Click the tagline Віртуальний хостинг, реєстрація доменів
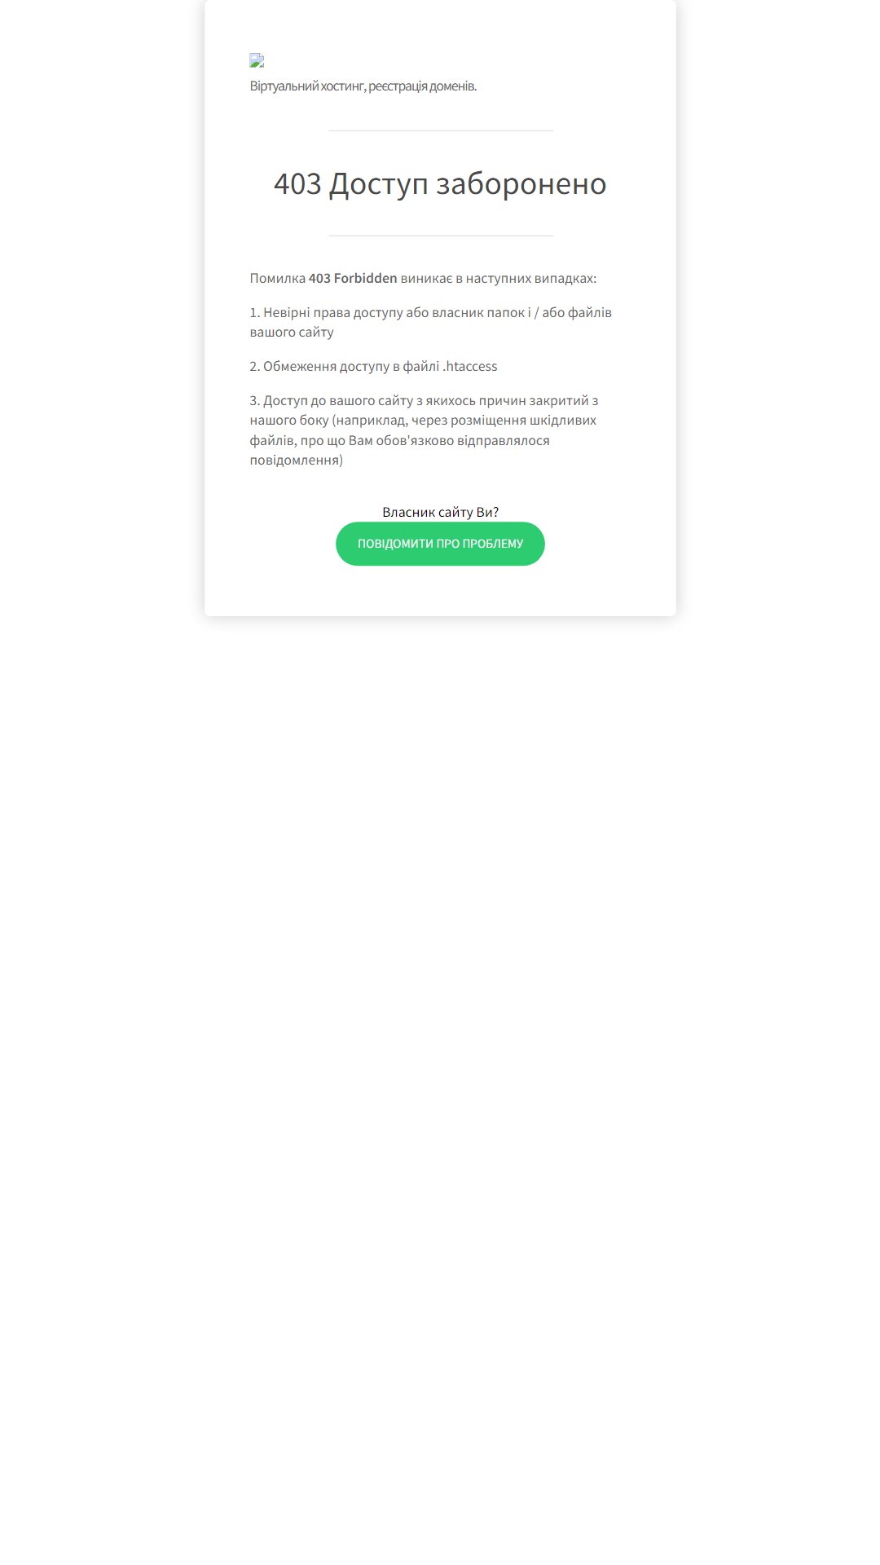The image size is (880, 1565). click(363, 86)
